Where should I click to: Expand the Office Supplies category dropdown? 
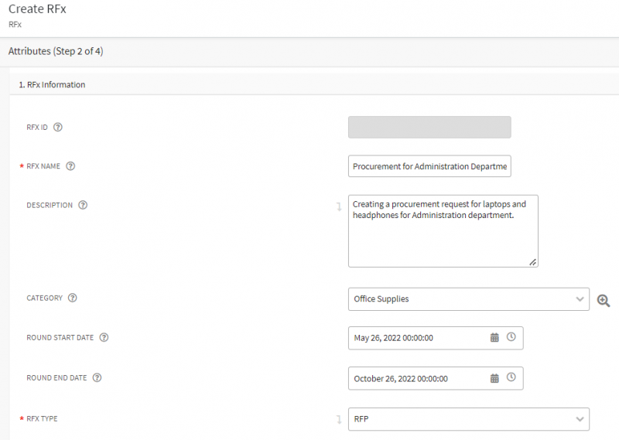(x=580, y=299)
